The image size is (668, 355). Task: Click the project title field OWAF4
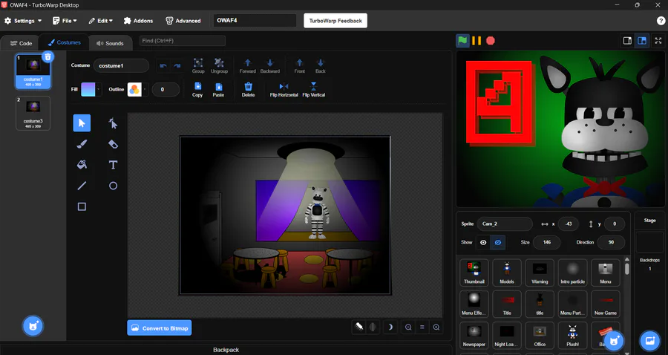(255, 21)
